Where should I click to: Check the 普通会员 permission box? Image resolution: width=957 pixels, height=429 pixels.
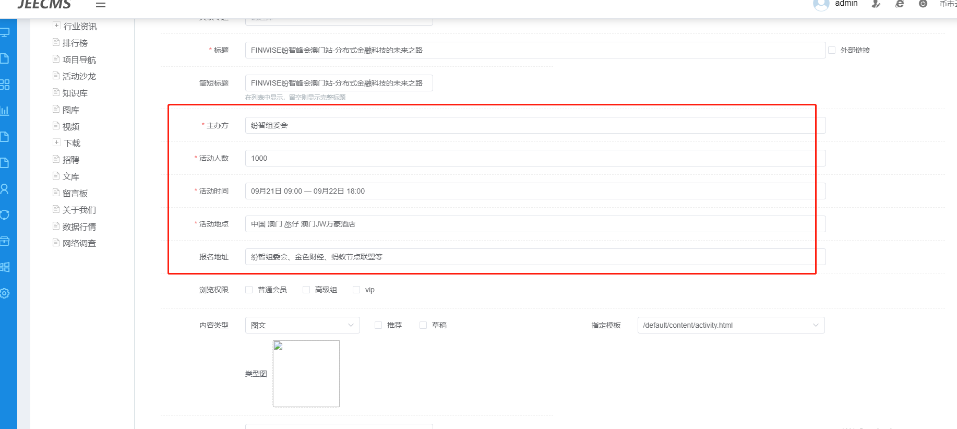[249, 290]
